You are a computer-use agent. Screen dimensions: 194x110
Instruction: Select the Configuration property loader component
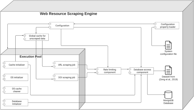[167, 25]
